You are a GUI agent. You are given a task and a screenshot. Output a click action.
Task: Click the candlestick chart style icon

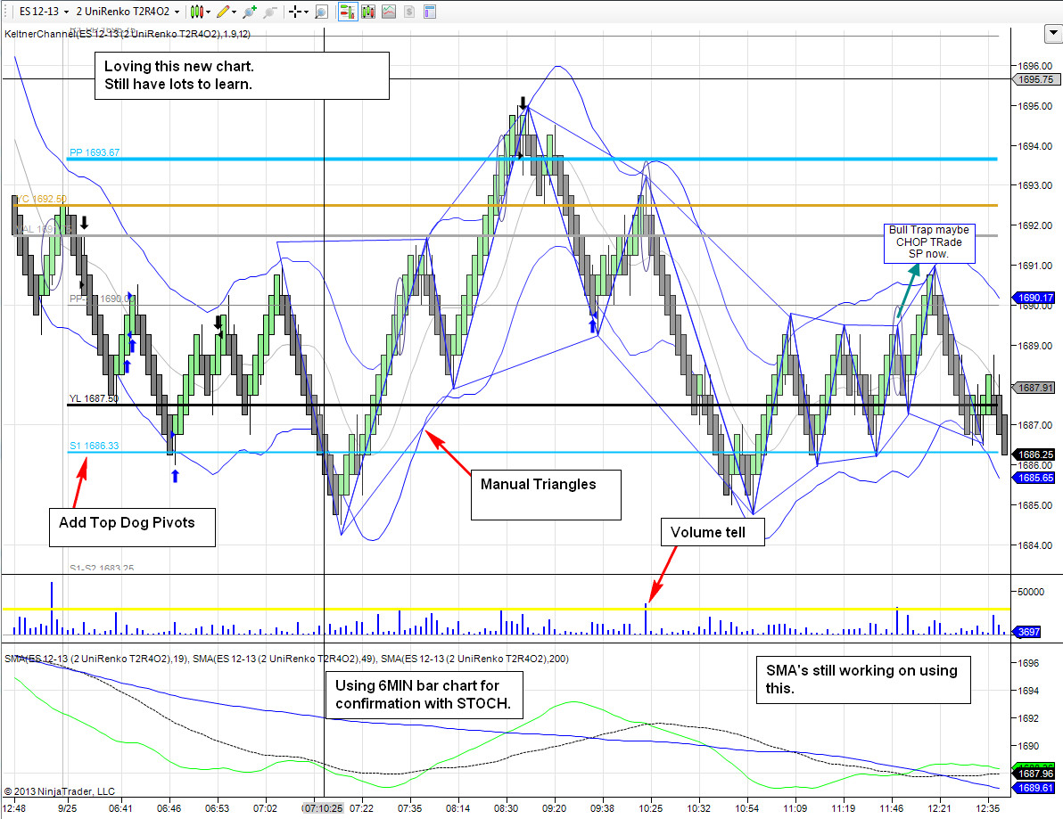[196, 12]
